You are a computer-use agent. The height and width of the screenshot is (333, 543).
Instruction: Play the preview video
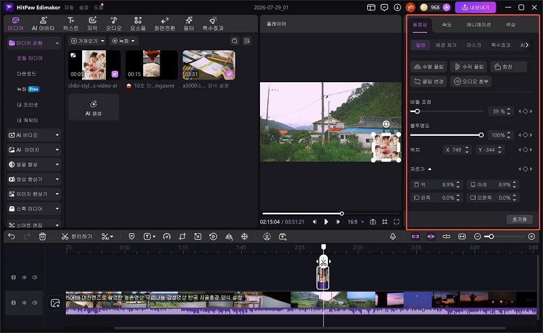point(326,222)
